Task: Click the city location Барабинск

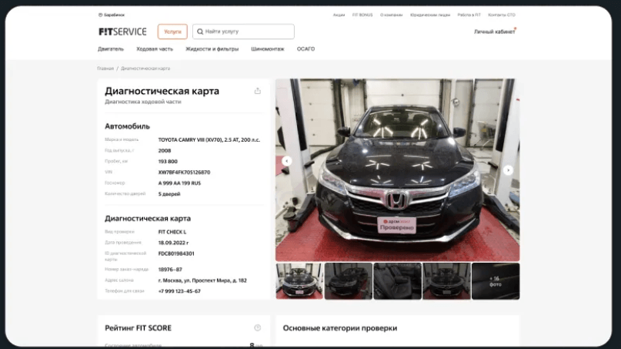Action: pyautogui.click(x=112, y=15)
